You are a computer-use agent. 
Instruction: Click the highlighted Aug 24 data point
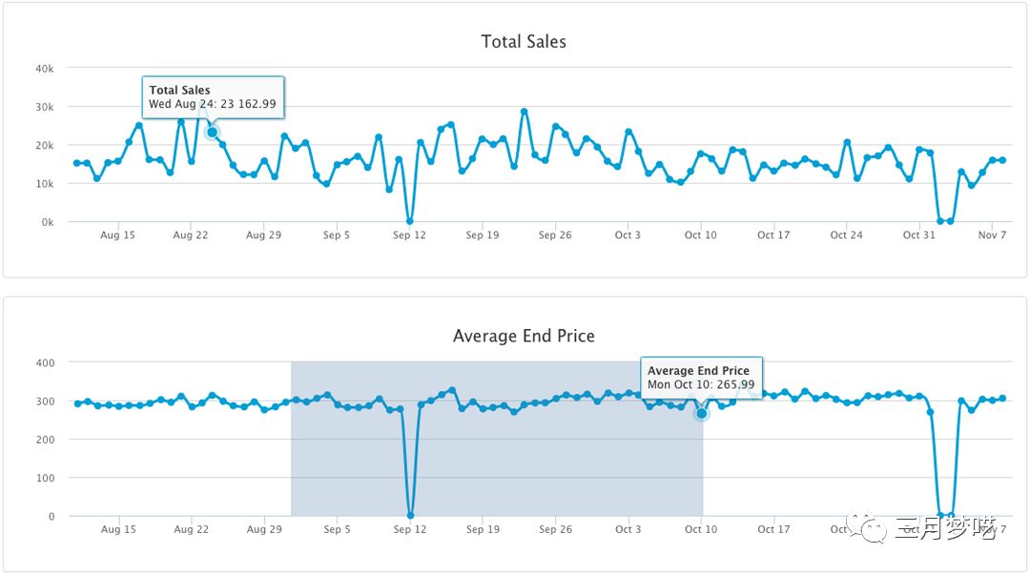point(212,132)
